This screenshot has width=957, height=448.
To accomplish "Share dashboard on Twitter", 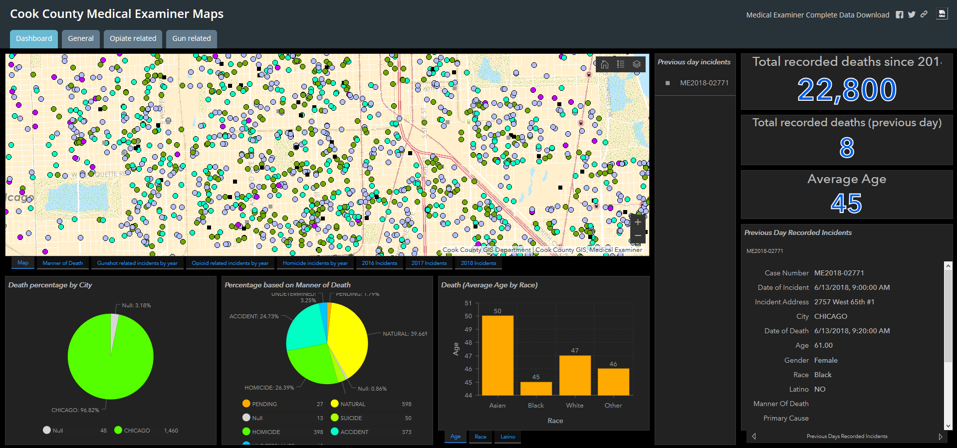I will (912, 15).
